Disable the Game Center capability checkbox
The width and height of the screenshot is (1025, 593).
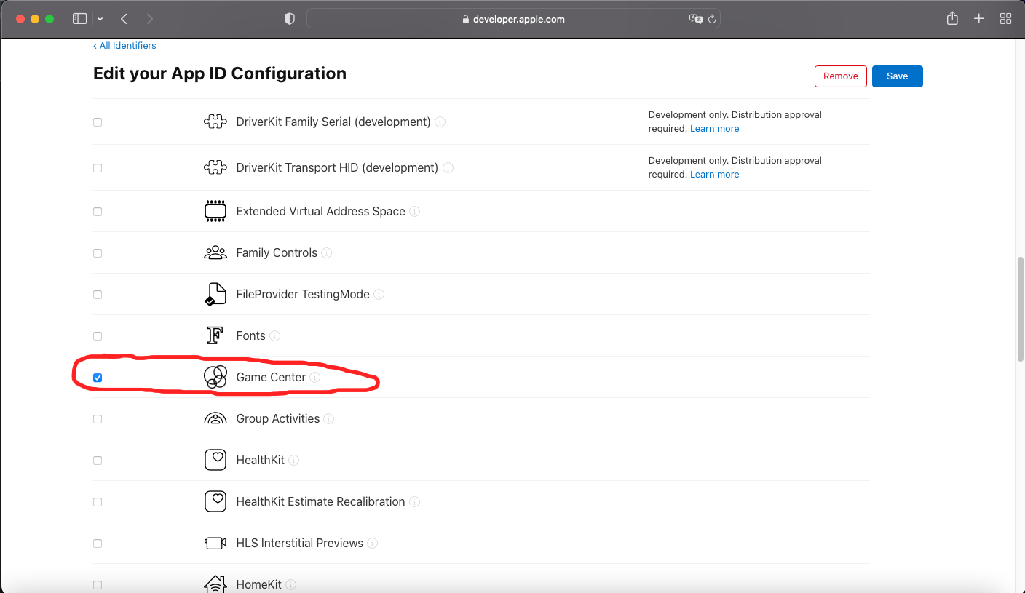pyautogui.click(x=98, y=377)
